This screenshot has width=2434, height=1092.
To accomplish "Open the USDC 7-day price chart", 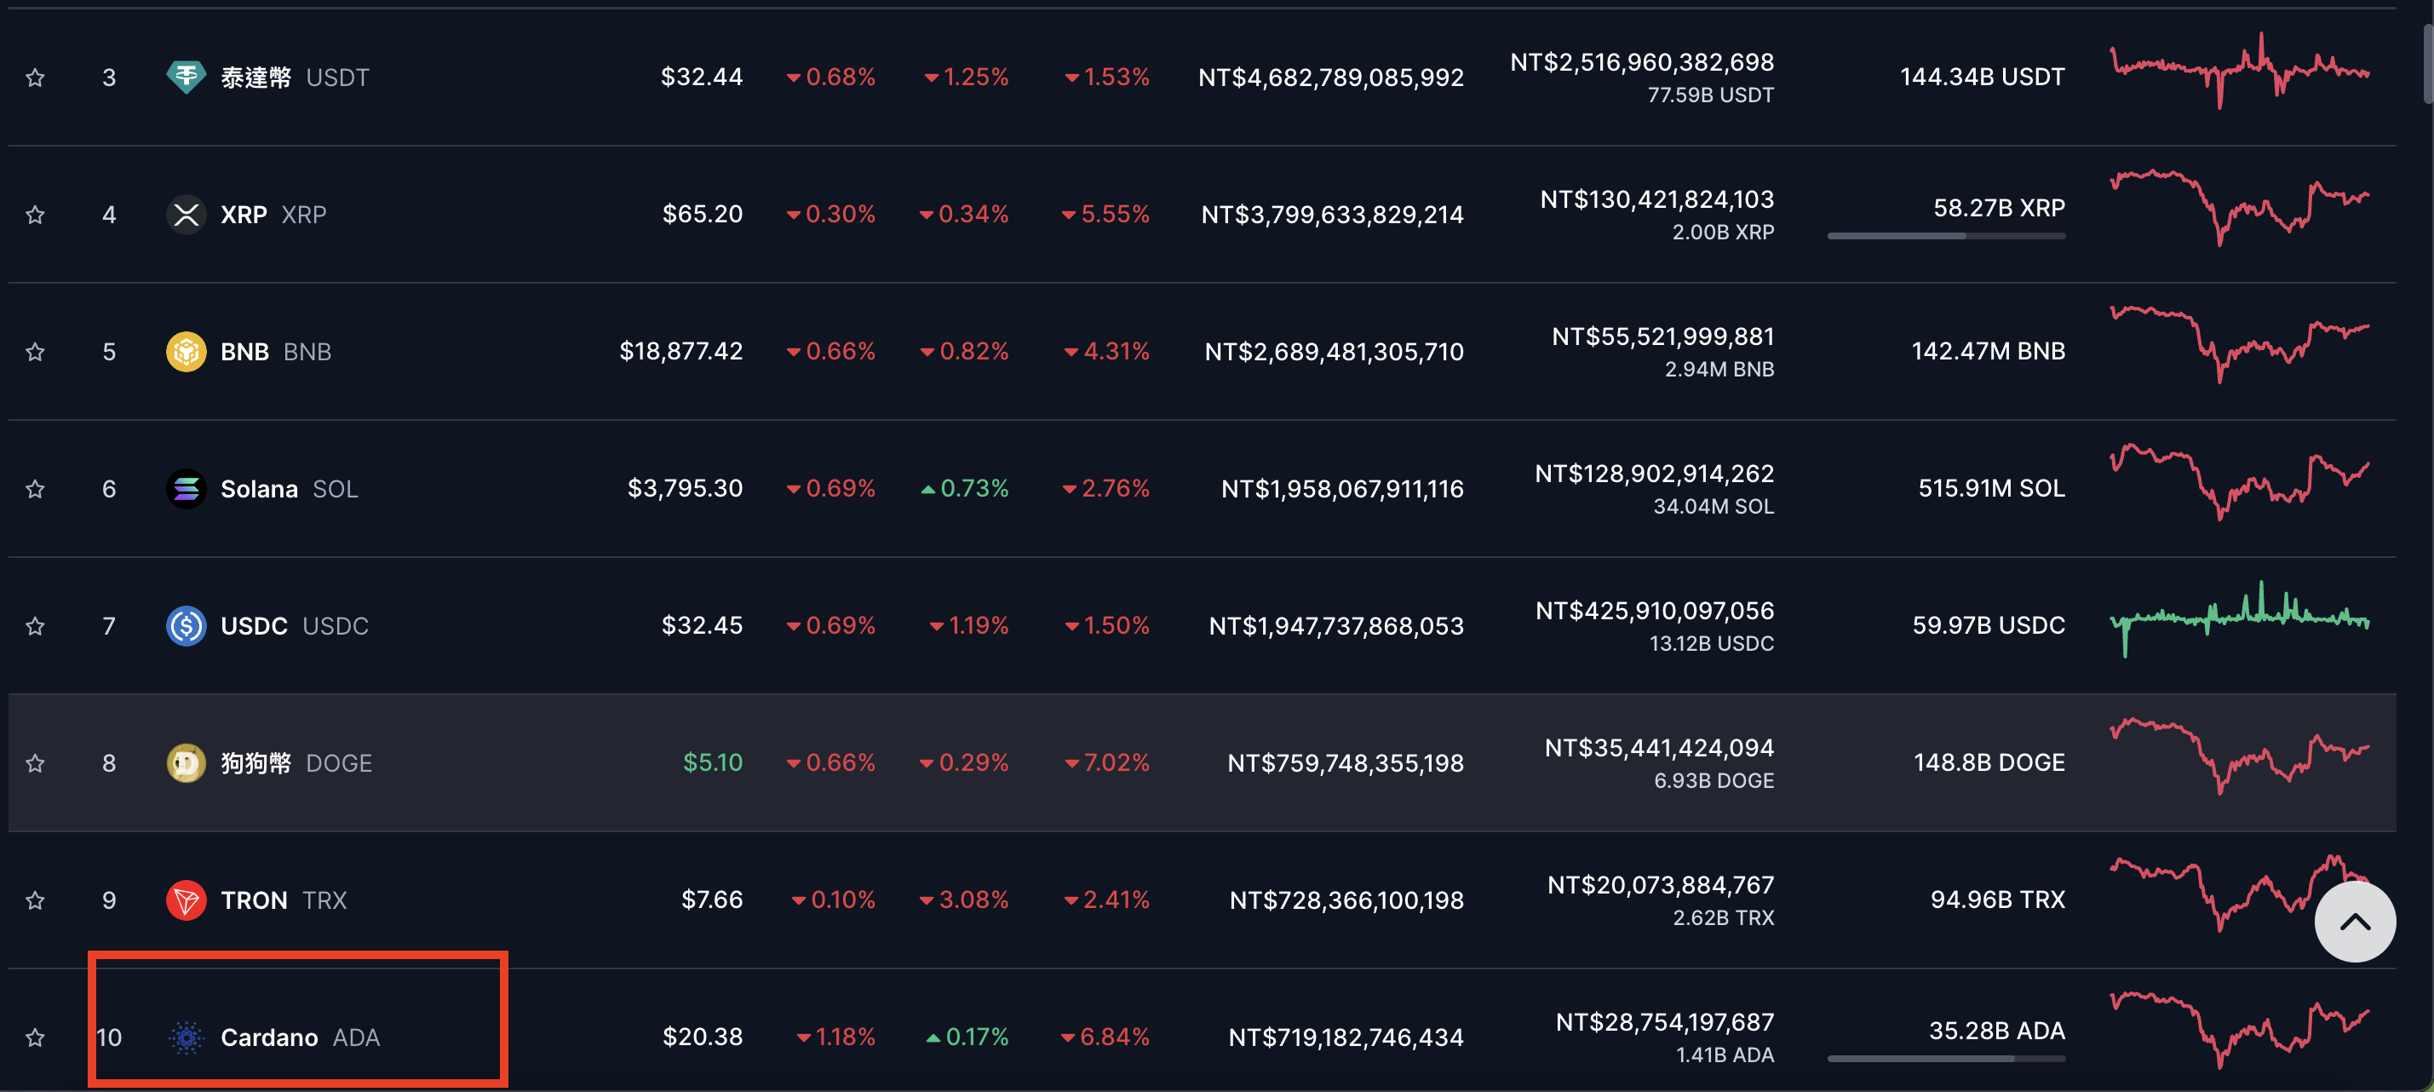I will tap(2239, 620).
